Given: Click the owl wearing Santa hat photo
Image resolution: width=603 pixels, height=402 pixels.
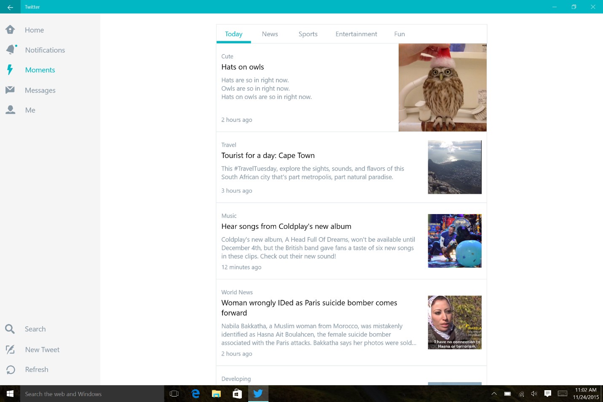Looking at the screenshot, I should 442,88.
